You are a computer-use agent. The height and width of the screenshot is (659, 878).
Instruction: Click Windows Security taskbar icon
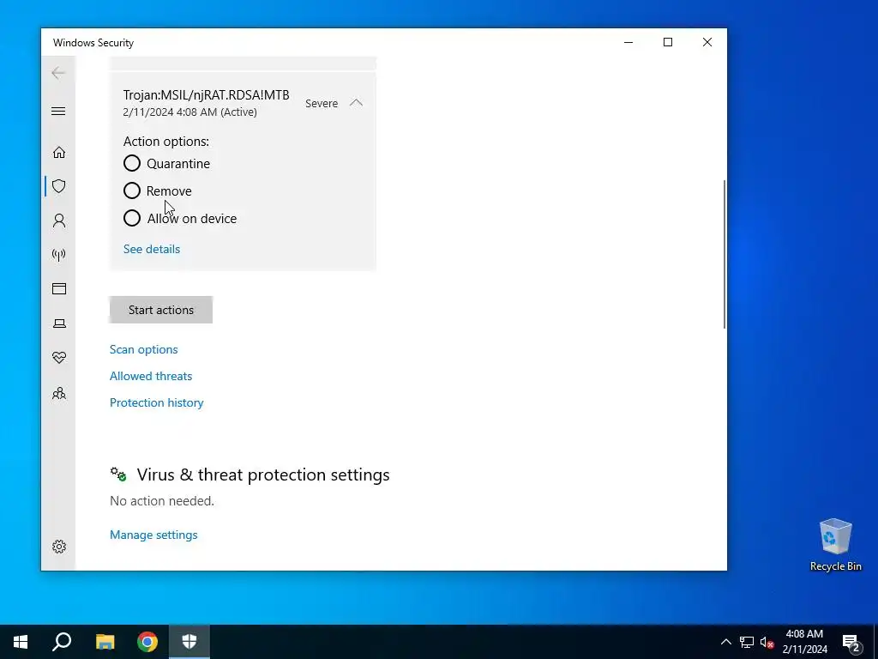[x=189, y=642]
